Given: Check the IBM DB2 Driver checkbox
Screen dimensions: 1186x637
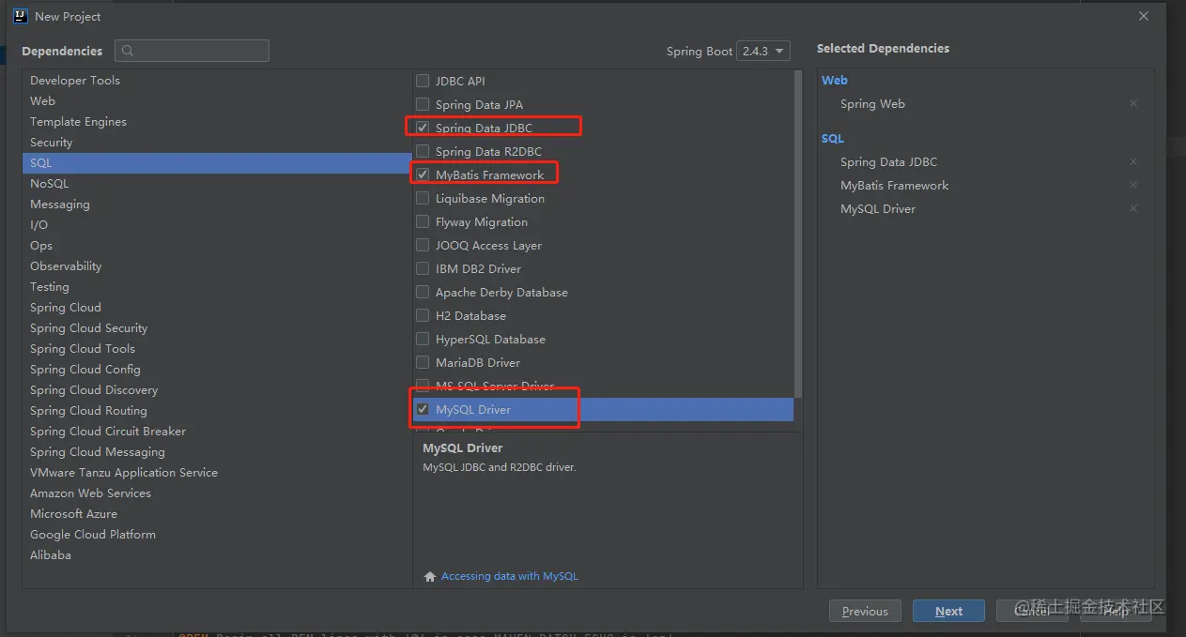Looking at the screenshot, I should (423, 268).
